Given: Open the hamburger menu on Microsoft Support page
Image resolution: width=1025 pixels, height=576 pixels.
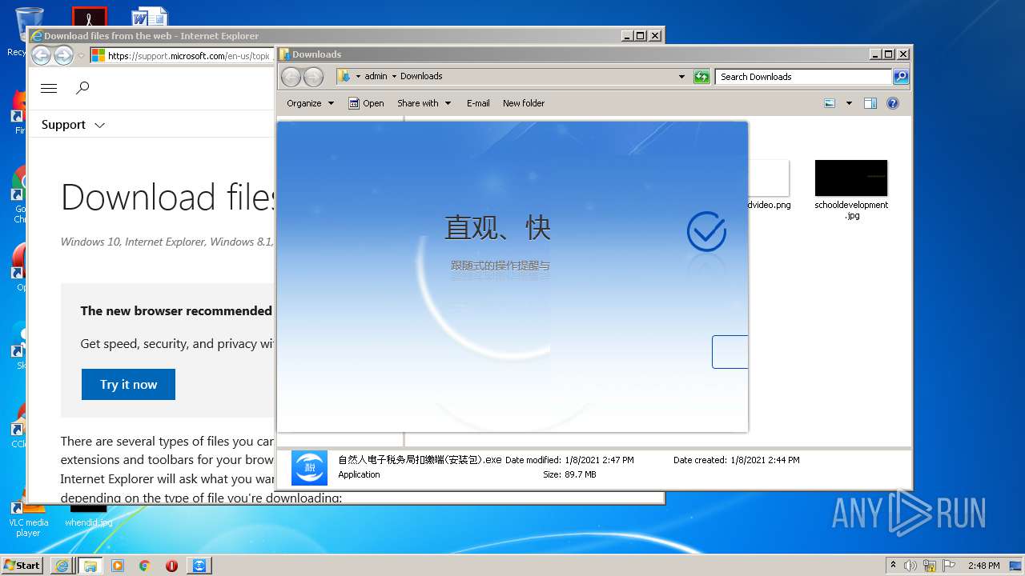Looking at the screenshot, I should tap(49, 88).
